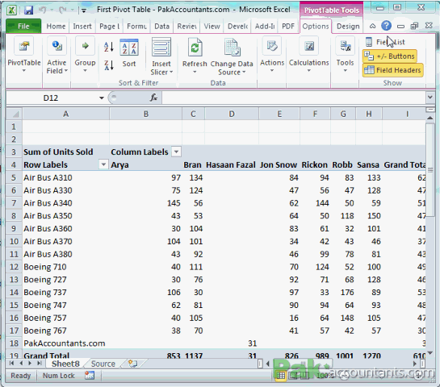The image size is (440, 387).
Task: Select the PakAccountants.com row label
Action: pyautogui.click(x=66, y=343)
